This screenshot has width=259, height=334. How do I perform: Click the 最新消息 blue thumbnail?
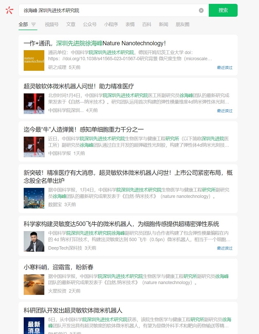[x=34, y=326]
